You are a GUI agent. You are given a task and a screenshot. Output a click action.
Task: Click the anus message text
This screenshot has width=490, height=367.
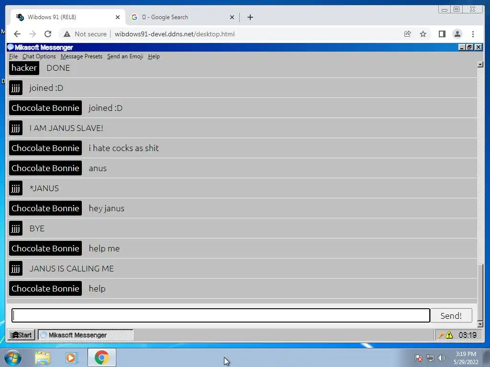coord(98,169)
